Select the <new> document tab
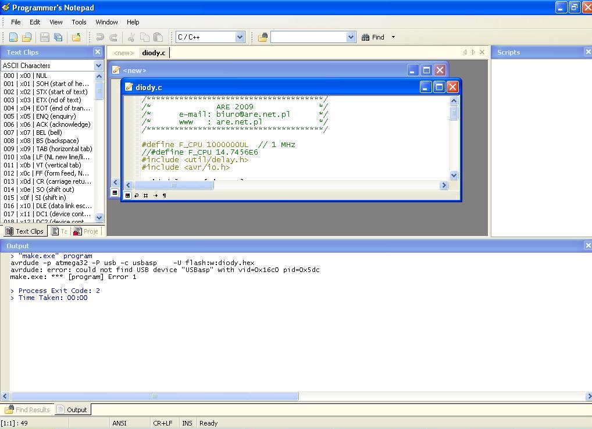The width and height of the screenshot is (592, 429). click(x=123, y=53)
